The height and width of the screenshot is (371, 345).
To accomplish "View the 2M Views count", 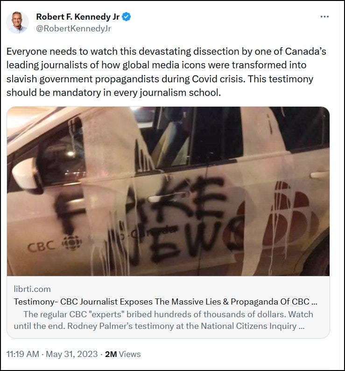I will tap(123, 354).
